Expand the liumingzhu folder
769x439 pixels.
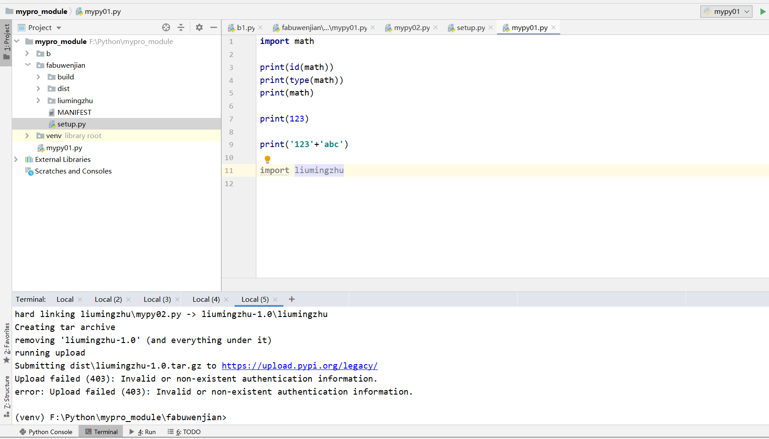39,100
